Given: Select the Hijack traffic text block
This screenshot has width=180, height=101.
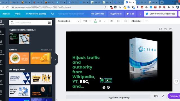Looking at the screenshot, I should pos(86,72).
